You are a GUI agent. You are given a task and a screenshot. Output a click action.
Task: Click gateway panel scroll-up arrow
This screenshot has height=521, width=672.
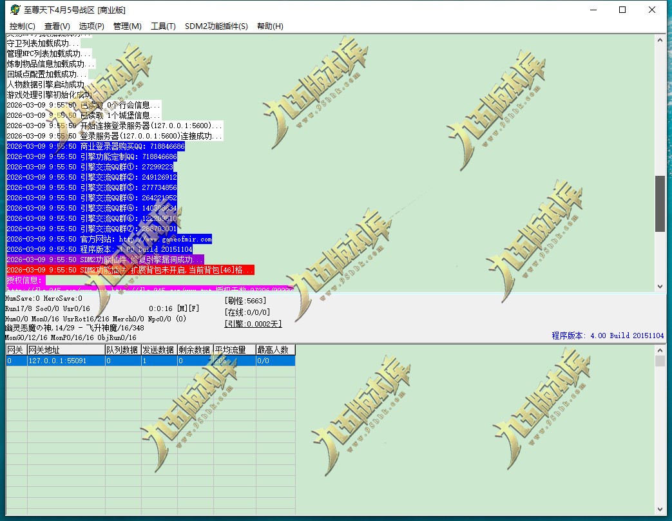tap(660, 350)
